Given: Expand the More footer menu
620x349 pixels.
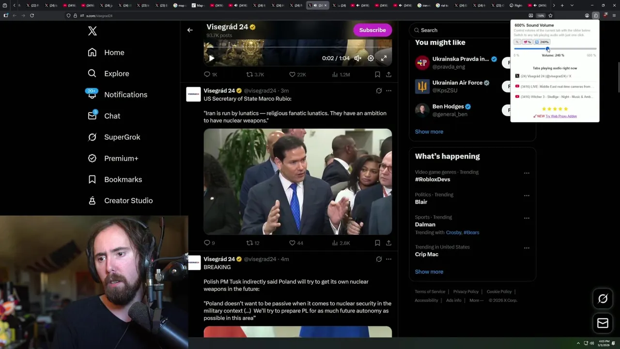Looking at the screenshot, I should [476, 301].
